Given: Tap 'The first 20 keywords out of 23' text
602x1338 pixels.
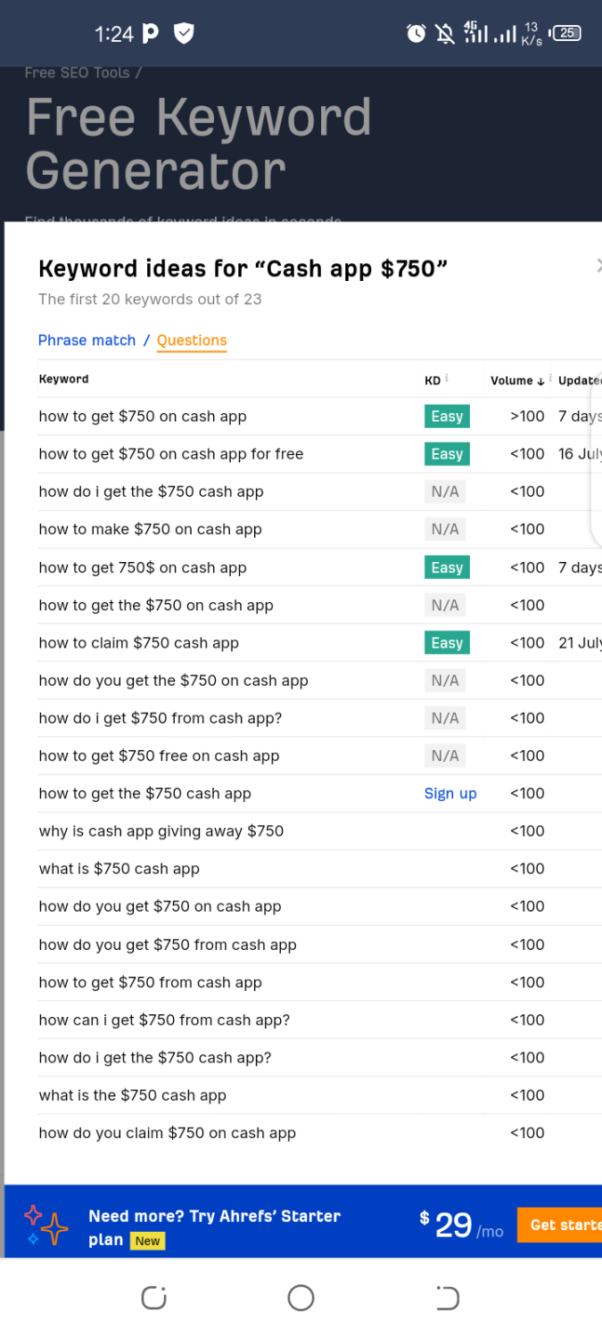Looking at the screenshot, I should (150, 299).
